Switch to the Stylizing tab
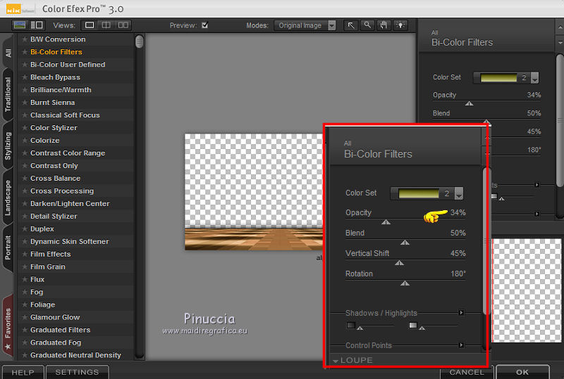 point(8,146)
